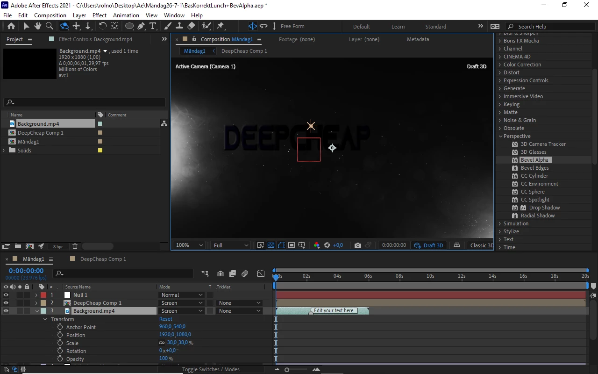Switch to DeepCheap Comp 1 timeline tab
598x374 pixels.
coord(103,259)
